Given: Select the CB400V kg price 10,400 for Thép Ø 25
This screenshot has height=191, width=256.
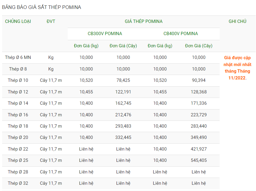Looking at the screenshot, I should click(160, 161).
